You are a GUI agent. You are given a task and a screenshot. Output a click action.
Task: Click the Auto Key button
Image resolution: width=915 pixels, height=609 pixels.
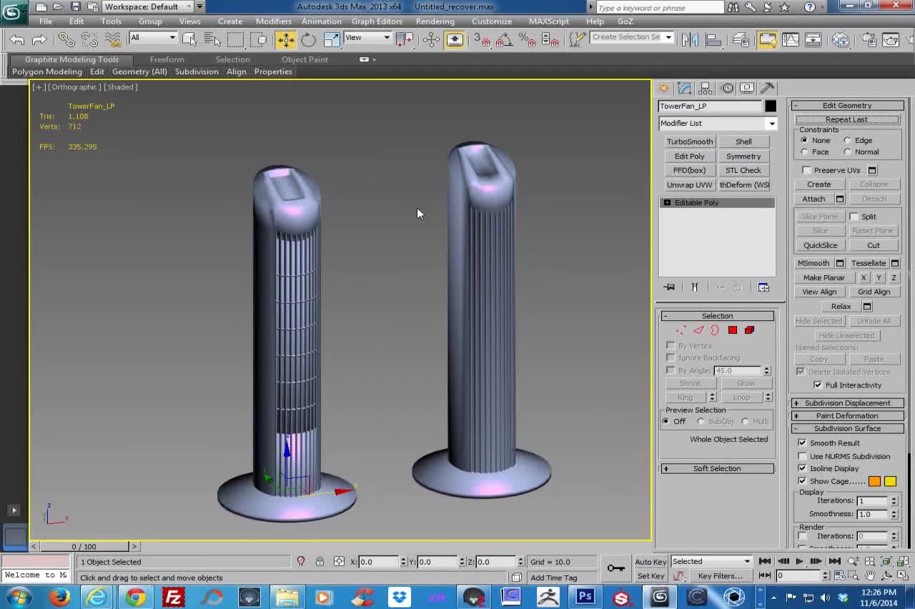point(651,563)
